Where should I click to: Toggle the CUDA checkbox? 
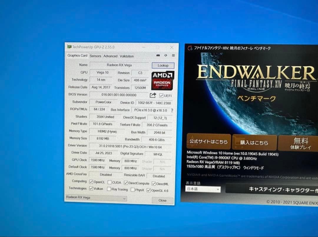pos(110,183)
